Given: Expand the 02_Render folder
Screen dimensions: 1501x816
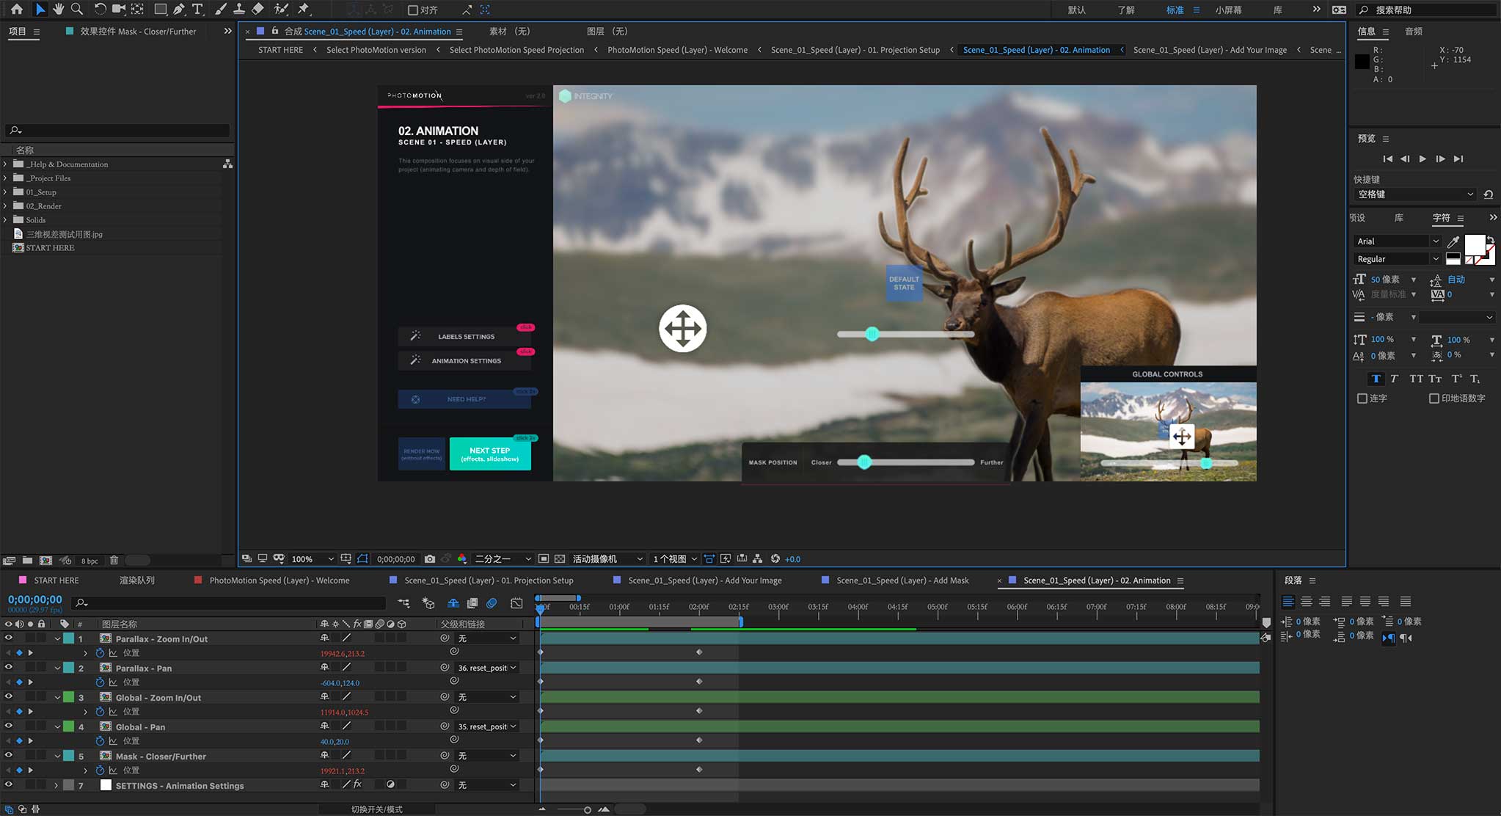Looking at the screenshot, I should (x=5, y=206).
